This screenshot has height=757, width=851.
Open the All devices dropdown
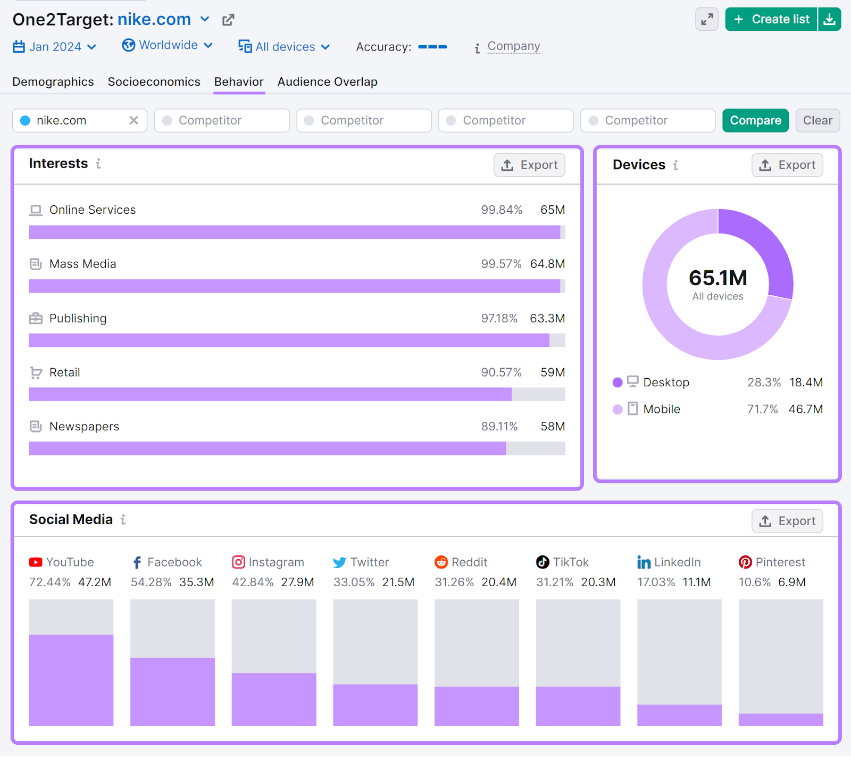point(284,47)
